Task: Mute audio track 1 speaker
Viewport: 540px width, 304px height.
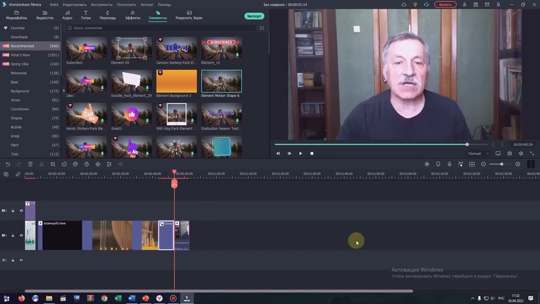Action: click(21, 260)
